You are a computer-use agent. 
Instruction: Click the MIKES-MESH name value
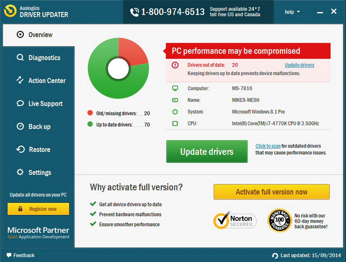245,100
